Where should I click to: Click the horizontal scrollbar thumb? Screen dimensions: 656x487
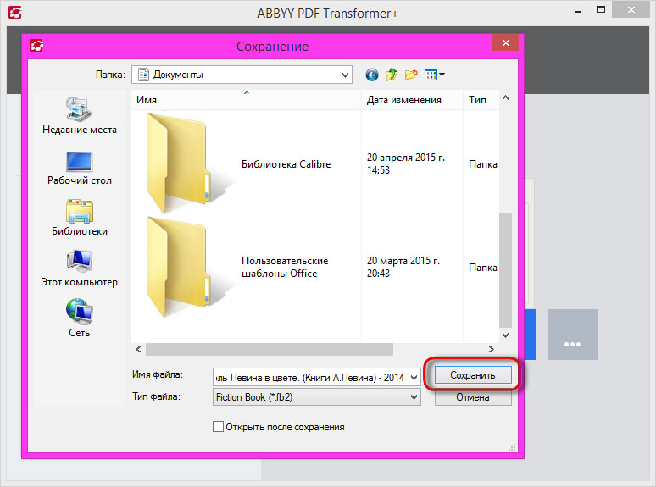point(270,350)
